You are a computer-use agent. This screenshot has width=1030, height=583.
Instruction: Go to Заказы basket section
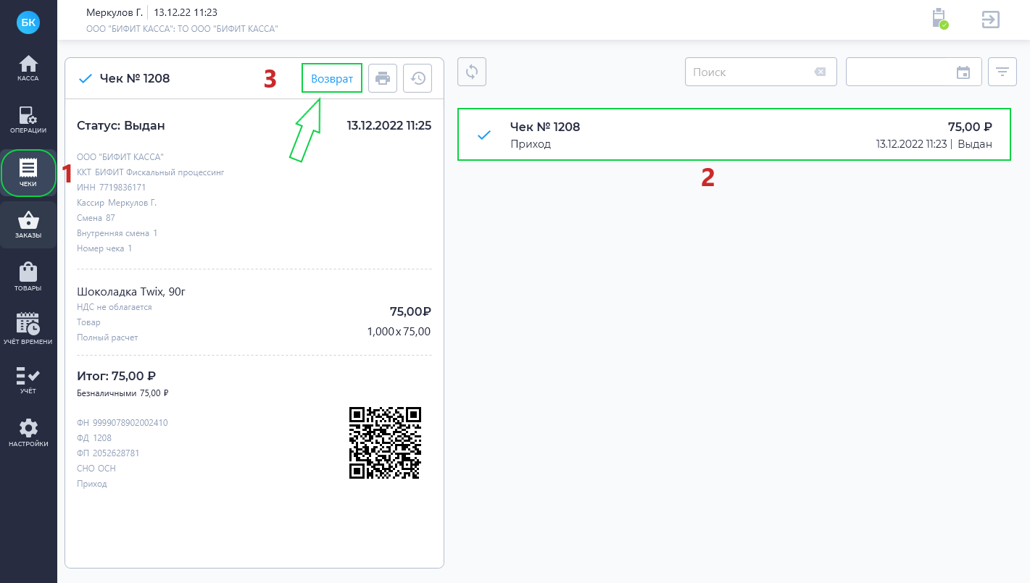coord(28,225)
